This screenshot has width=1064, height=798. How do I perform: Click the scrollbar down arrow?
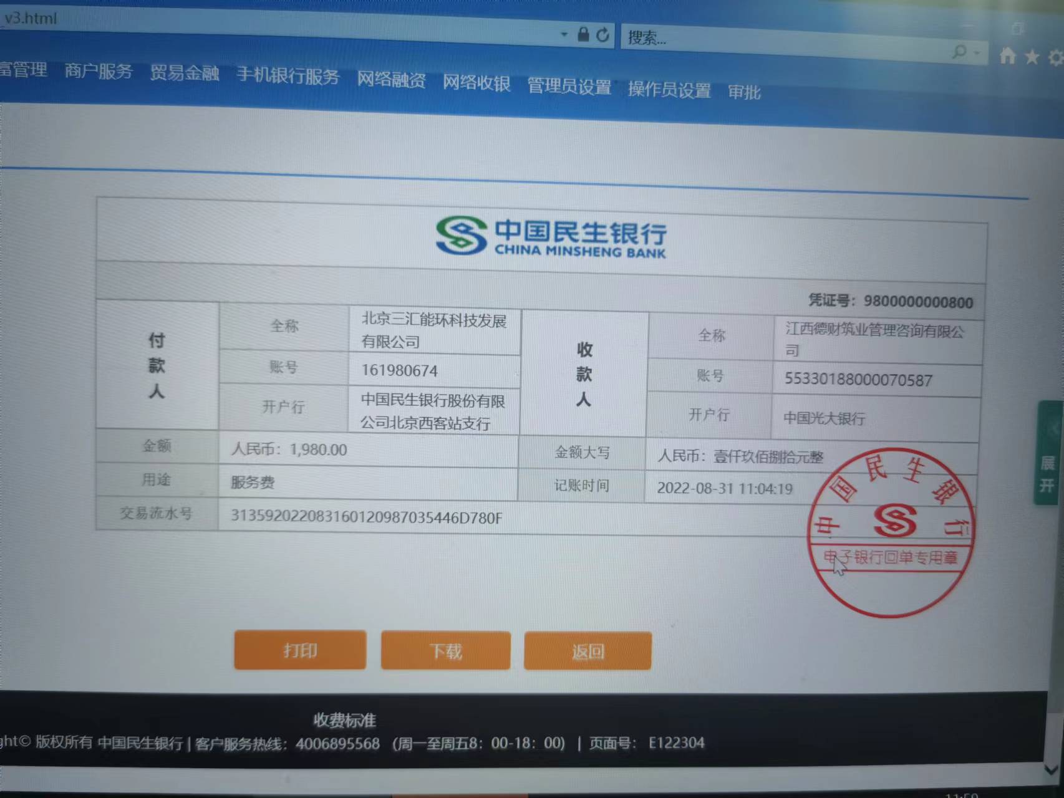1053,769
